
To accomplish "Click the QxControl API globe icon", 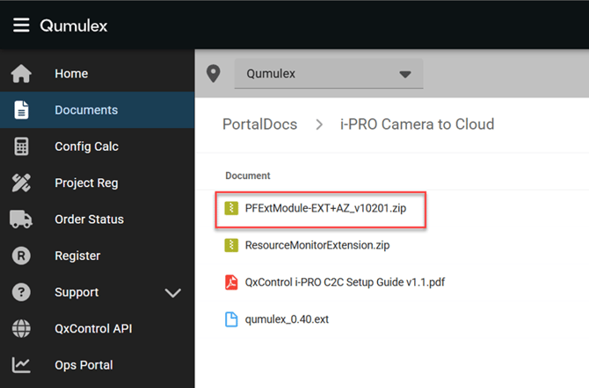I will pos(21,329).
